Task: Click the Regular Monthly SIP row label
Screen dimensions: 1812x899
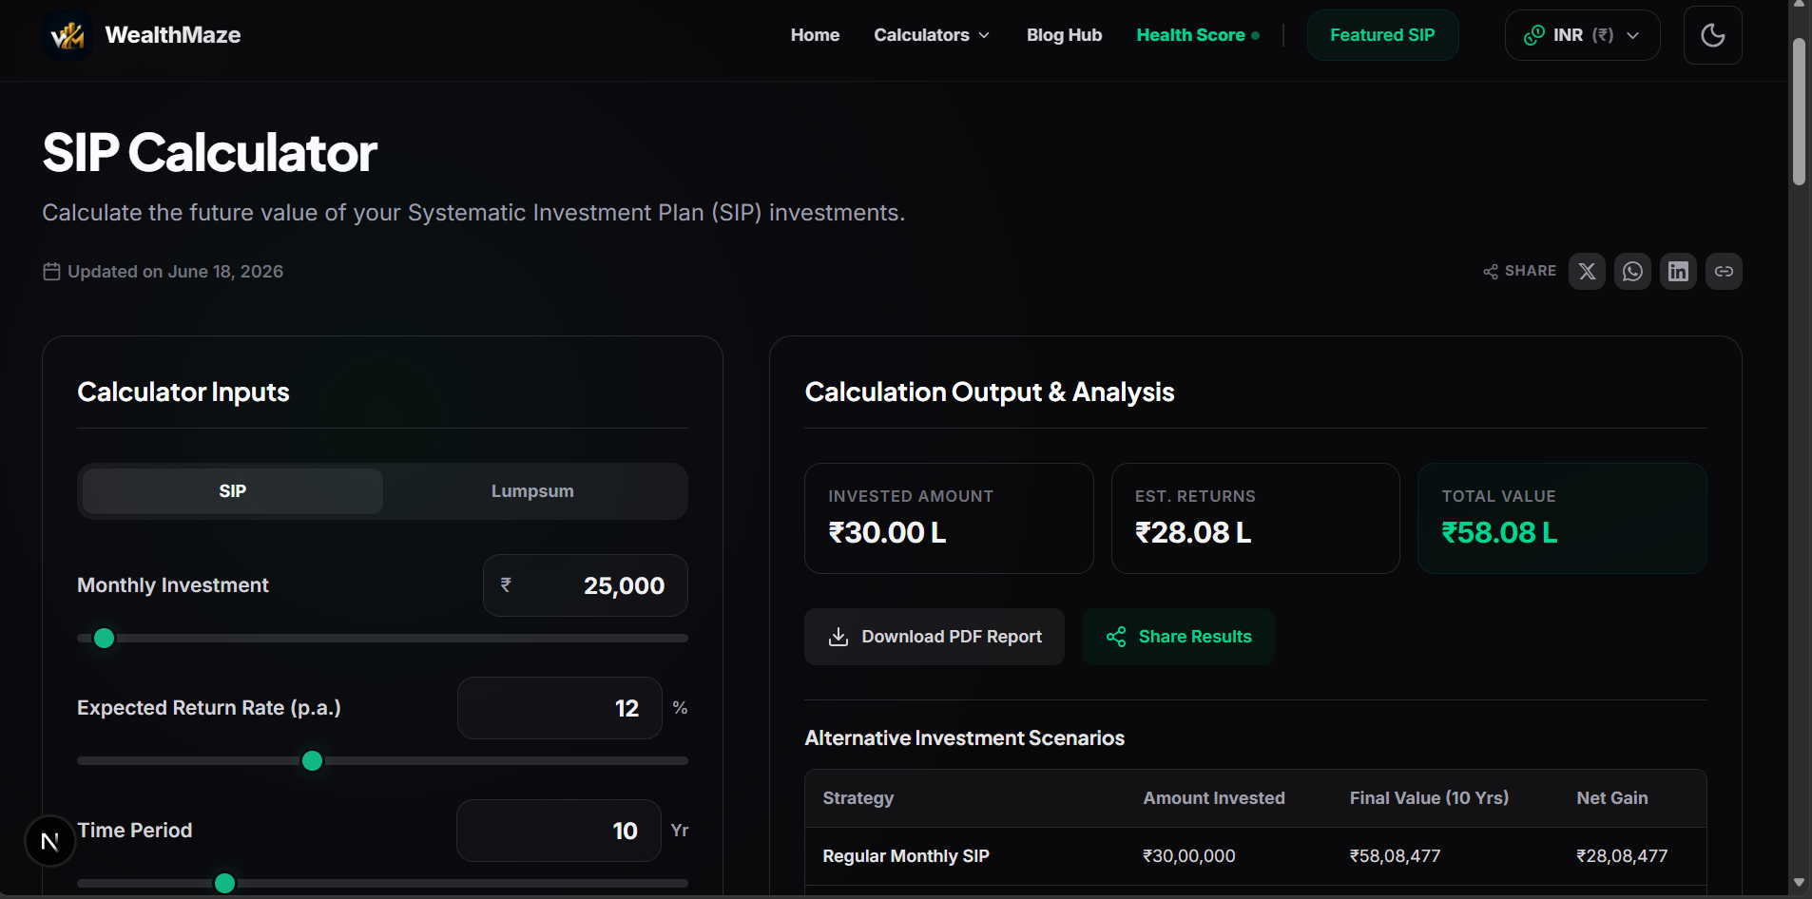Action: pyautogui.click(x=906, y=856)
